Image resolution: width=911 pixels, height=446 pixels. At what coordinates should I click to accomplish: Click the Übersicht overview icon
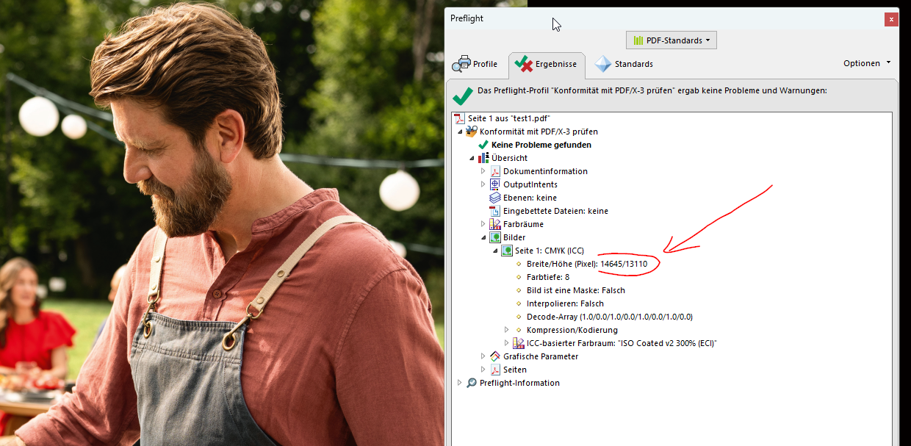coord(483,158)
